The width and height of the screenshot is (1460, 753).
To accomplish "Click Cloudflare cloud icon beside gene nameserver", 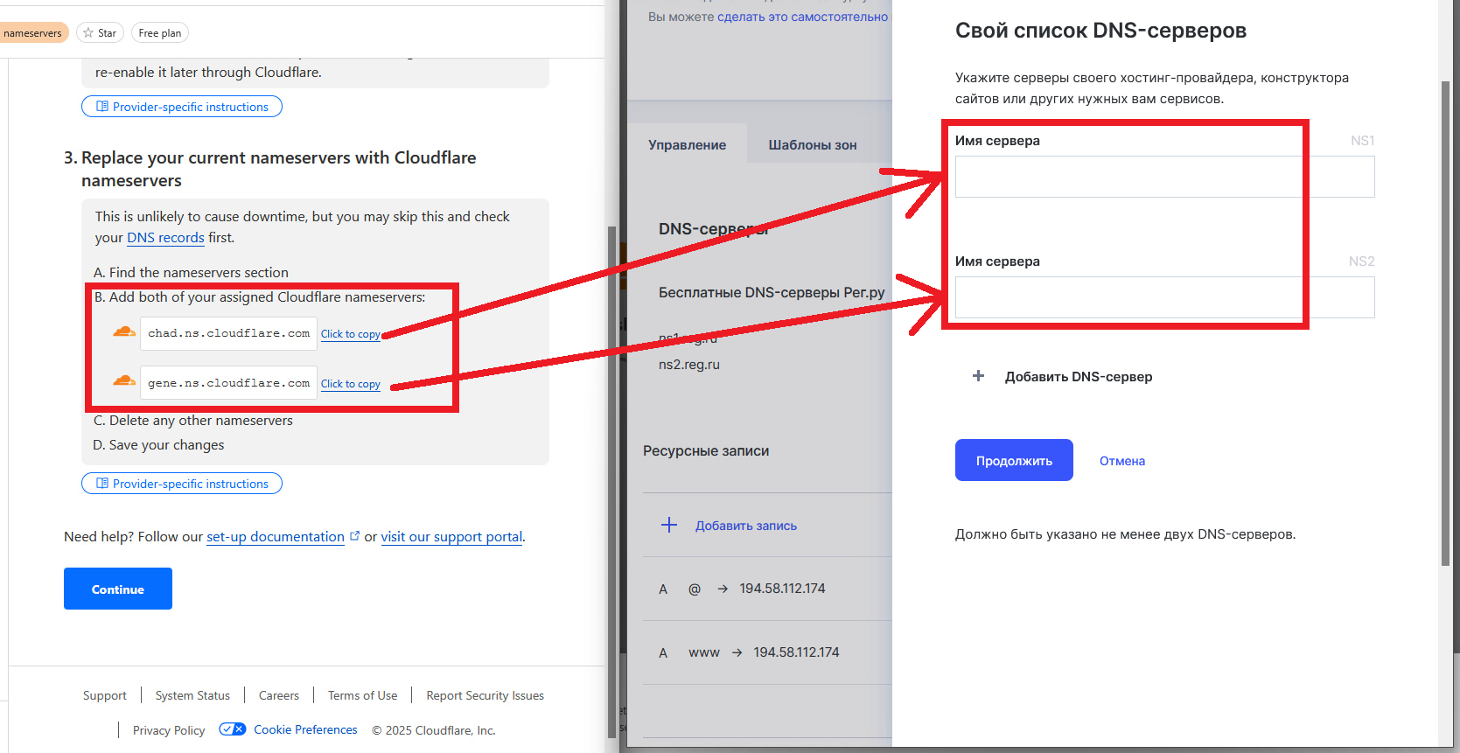I will [124, 380].
